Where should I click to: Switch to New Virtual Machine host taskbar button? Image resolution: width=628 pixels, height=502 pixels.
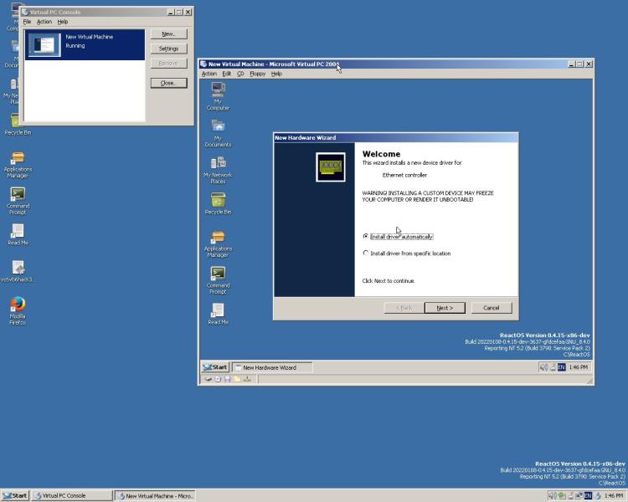[155, 495]
